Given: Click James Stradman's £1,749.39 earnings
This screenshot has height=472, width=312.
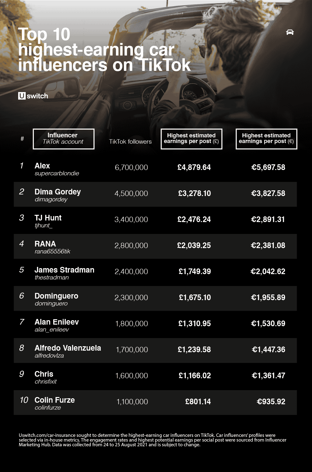Looking at the screenshot, I should pyautogui.click(x=195, y=272).
